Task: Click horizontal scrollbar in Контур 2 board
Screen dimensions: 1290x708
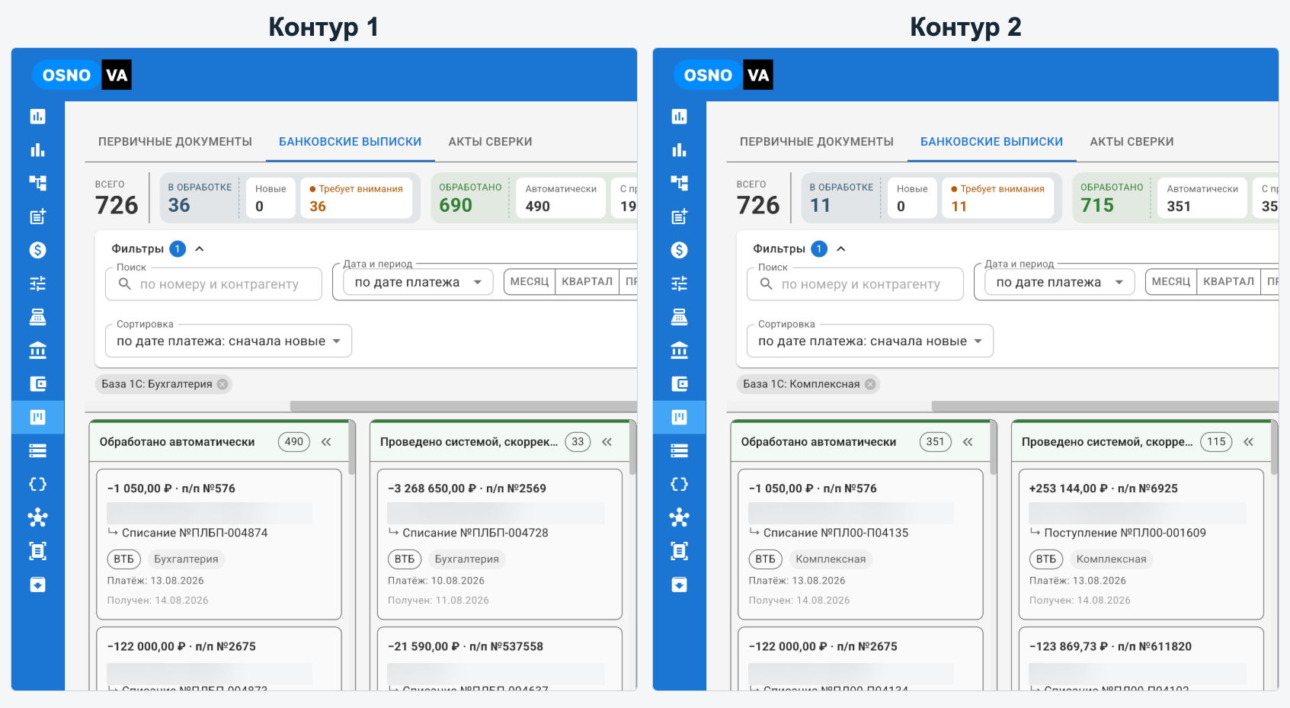Action: coord(1105,406)
